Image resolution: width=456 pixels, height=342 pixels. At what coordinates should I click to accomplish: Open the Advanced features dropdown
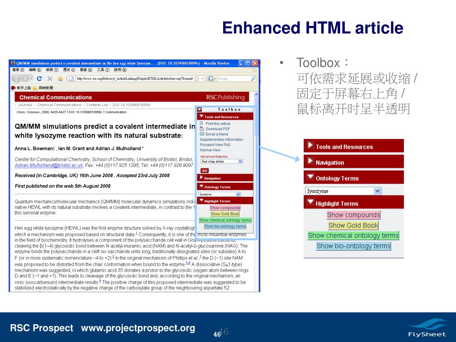tap(222, 161)
